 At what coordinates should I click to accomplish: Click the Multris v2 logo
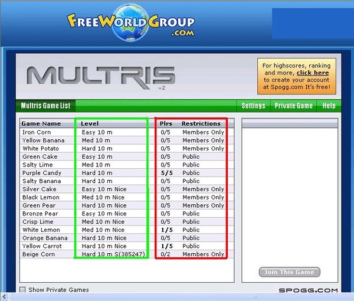[x=101, y=78]
